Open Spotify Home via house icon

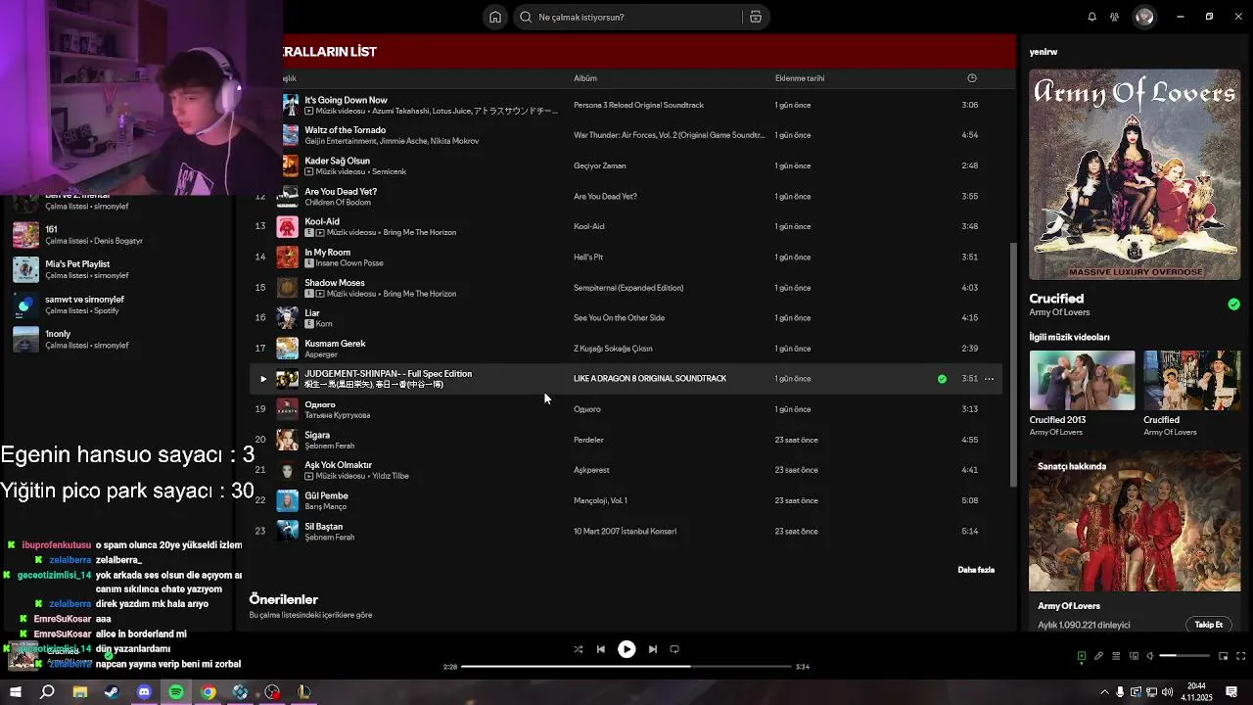point(495,17)
